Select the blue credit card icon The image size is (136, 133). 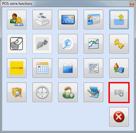coord(68,20)
